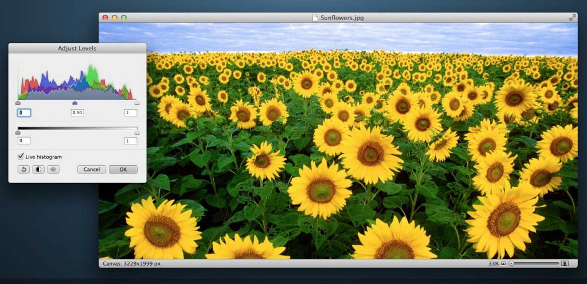Click the output white level slider handle
This screenshot has height=284, width=587.
[x=137, y=133]
